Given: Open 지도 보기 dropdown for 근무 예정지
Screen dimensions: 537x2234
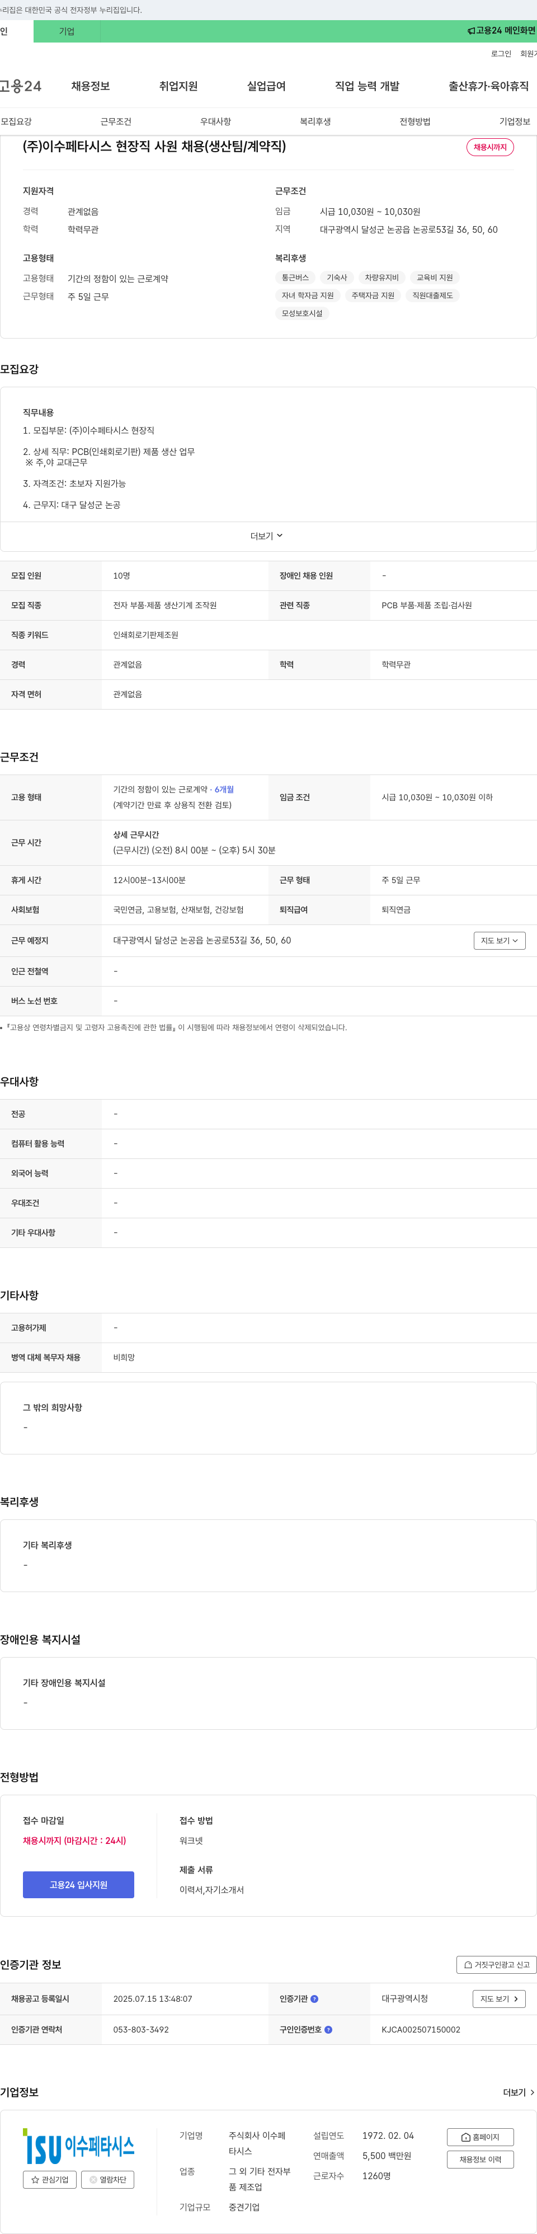Looking at the screenshot, I should click(x=500, y=941).
